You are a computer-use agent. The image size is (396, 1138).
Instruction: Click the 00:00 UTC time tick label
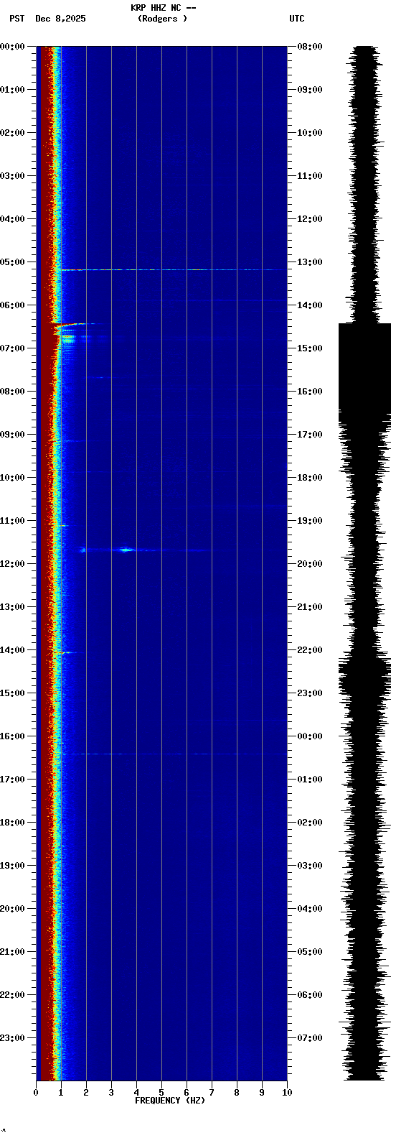pos(310,736)
